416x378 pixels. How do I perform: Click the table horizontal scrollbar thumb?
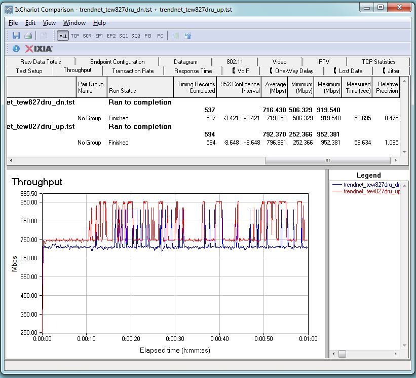(328, 160)
